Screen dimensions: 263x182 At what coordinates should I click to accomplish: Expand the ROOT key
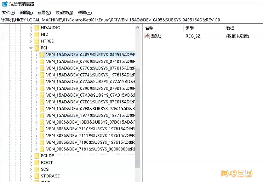(31, 163)
